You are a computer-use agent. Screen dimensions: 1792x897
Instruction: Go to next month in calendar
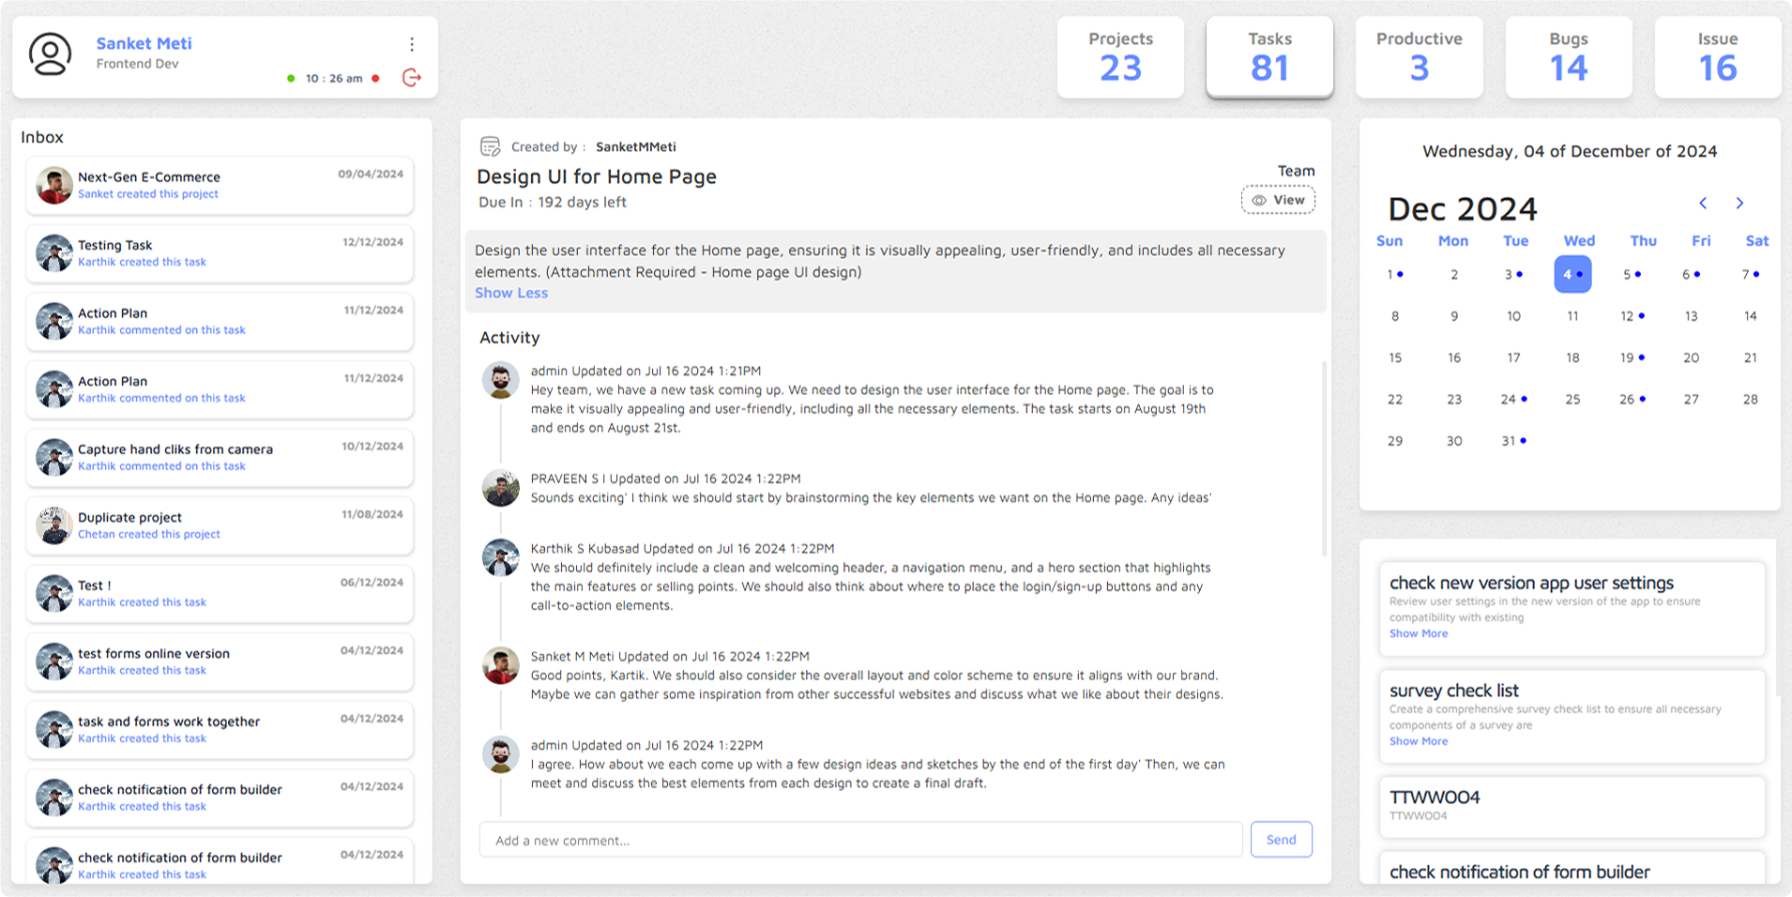point(1739,204)
